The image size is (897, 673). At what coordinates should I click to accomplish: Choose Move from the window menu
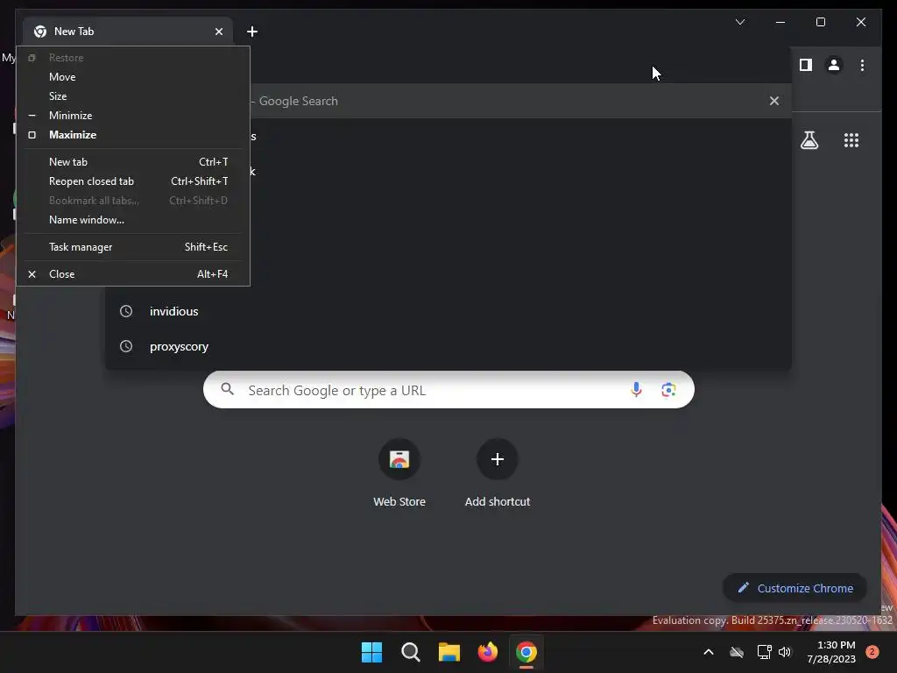(x=133, y=77)
